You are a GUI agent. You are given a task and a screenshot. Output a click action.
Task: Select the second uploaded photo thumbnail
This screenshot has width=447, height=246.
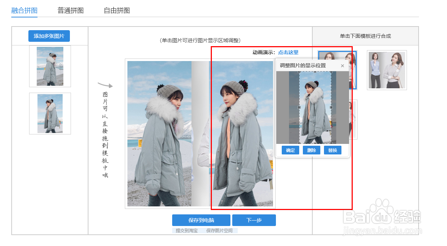pos(50,114)
